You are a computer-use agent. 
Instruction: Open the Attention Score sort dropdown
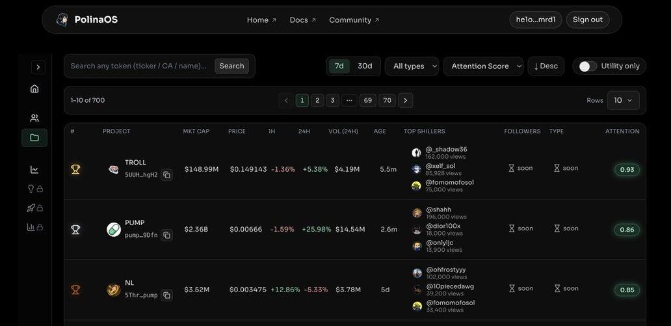tap(482, 66)
